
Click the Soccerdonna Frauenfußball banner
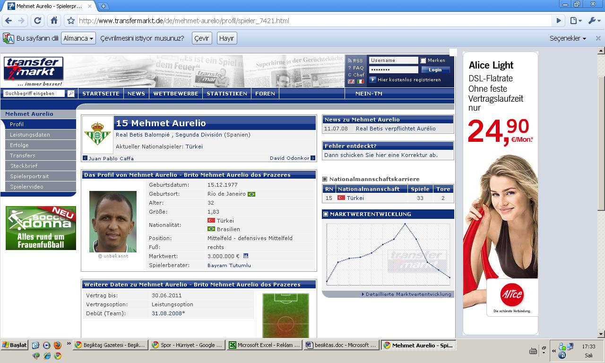41,228
